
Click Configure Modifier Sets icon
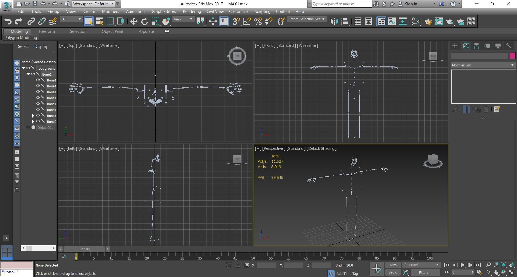(x=497, y=109)
